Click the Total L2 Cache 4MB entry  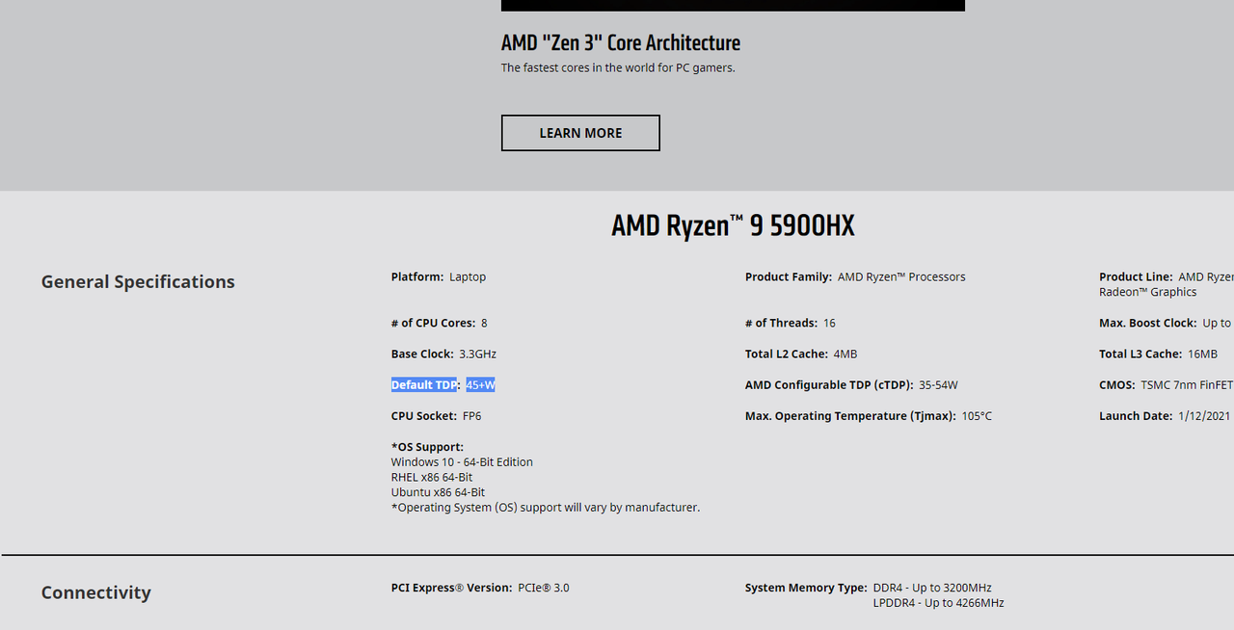(801, 354)
